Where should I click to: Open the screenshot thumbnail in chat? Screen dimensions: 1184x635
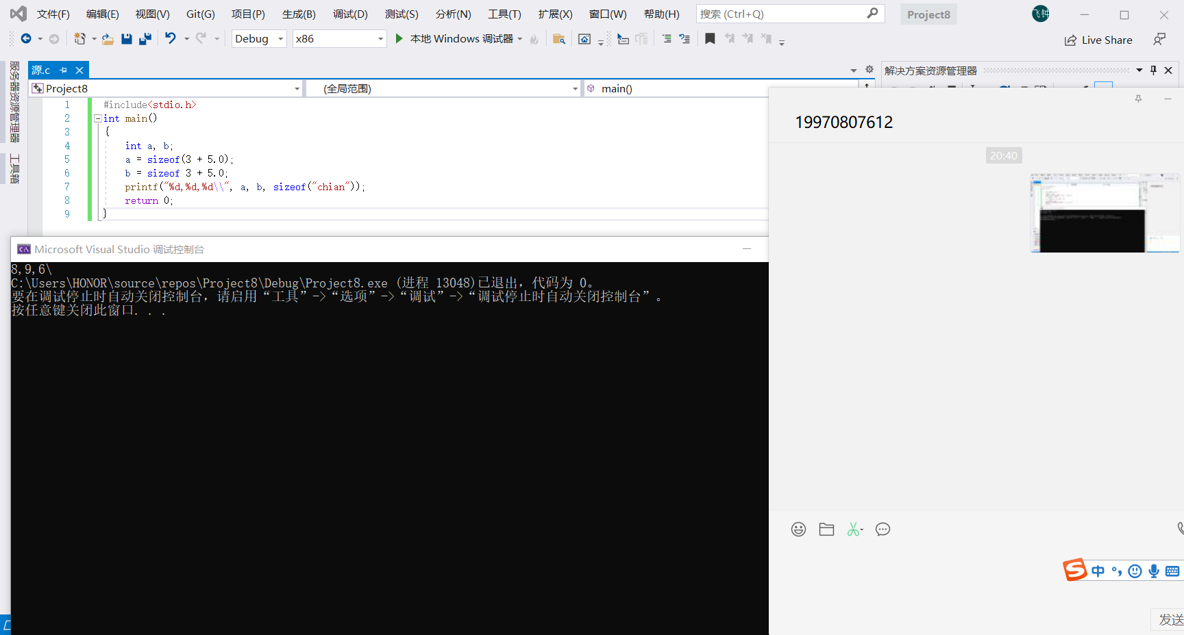tap(1105, 213)
